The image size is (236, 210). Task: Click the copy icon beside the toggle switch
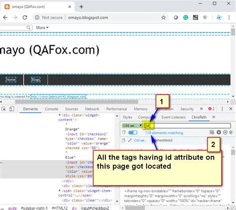[x=124, y=132]
